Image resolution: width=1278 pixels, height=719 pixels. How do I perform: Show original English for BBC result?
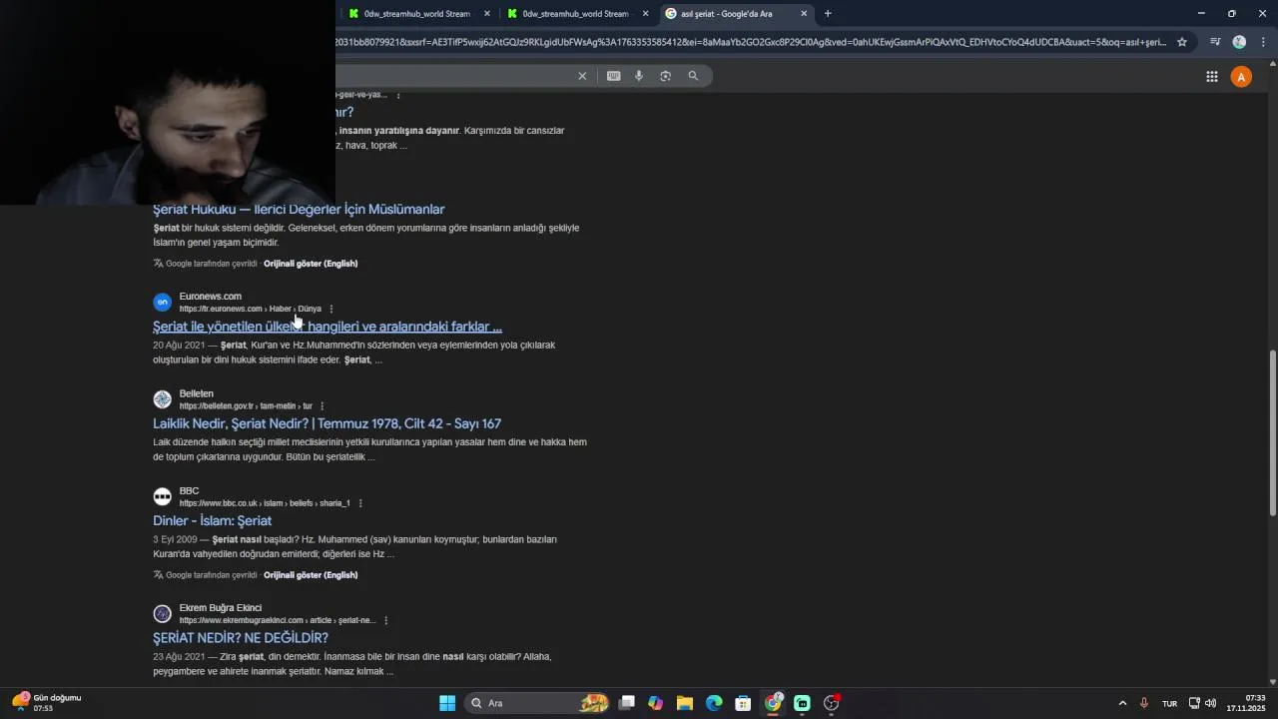(311, 575)
